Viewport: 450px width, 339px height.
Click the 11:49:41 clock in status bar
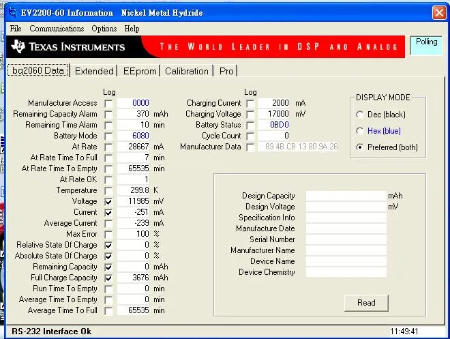pyautogui.click(x=404, y=331)
